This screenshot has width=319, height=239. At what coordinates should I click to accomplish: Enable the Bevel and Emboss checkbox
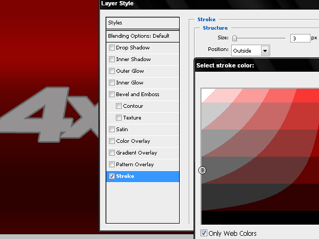112,95
